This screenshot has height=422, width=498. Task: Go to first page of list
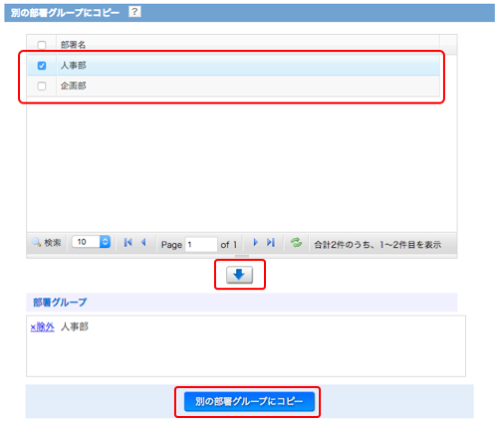127,243
